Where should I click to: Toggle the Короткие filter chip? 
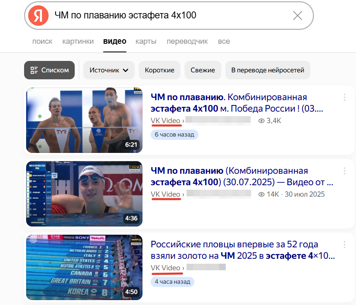(x=159, y=70)
